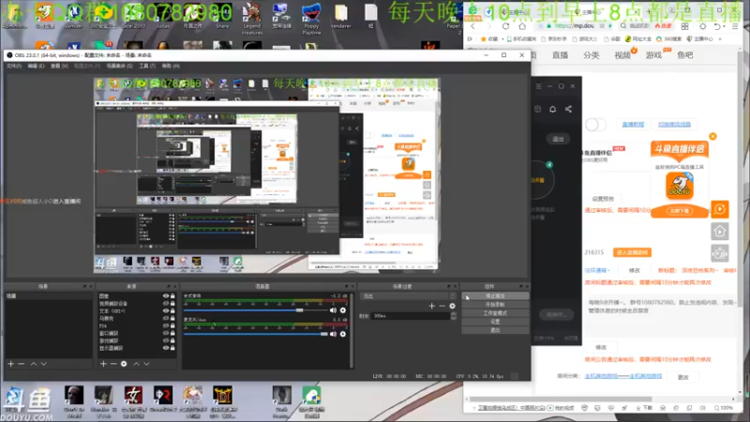The width and height of the screenshot is (750, 422).
Task: Open the 鱼吧 tab on Douyu site
Action: pyautogui.click(x=685, y=55)
